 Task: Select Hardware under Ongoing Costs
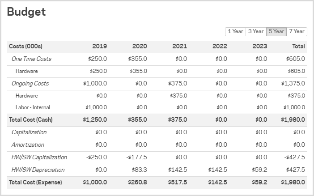pyautogui.click(x=26, y=96)
